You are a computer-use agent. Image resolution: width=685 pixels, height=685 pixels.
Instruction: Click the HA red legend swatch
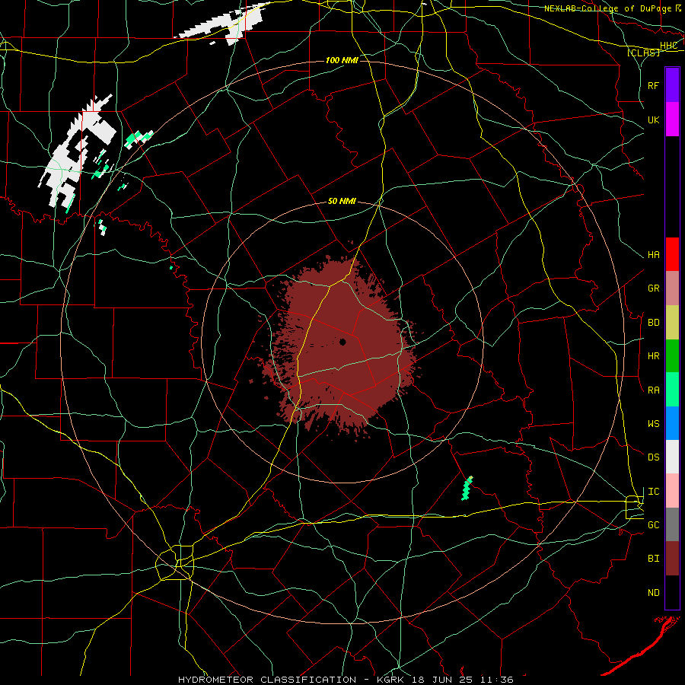point(672,254)
